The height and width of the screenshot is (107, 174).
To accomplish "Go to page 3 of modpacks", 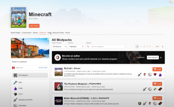I will coord(147,46).
